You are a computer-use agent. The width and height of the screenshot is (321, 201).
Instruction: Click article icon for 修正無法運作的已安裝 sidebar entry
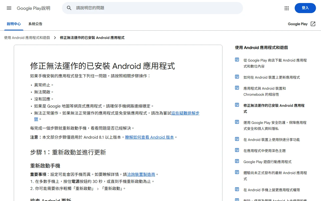coord(237,105)
